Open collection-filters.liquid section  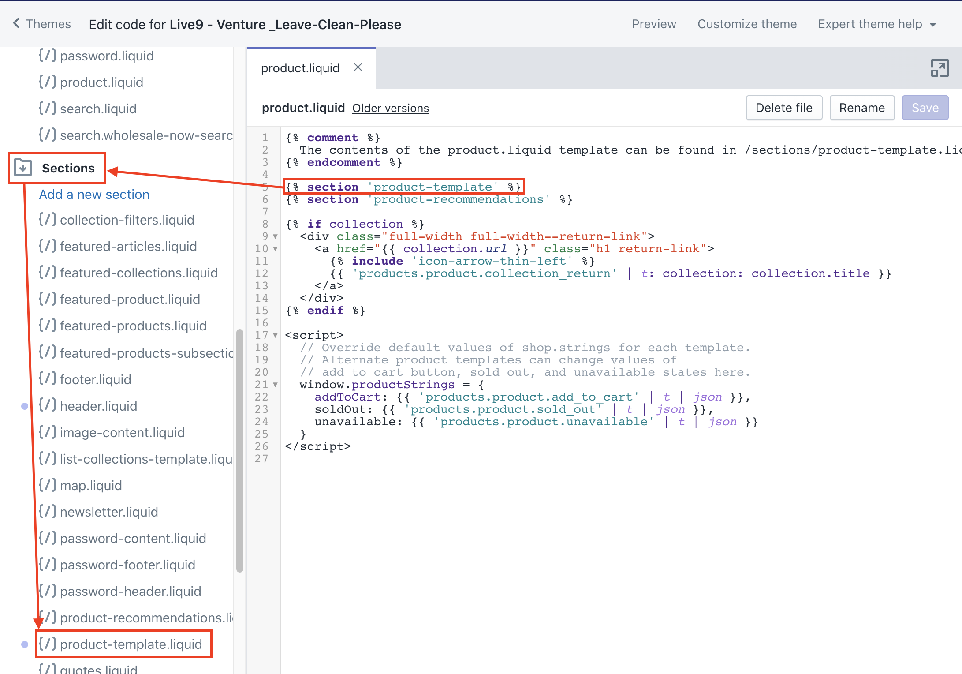tap(127, 220)
